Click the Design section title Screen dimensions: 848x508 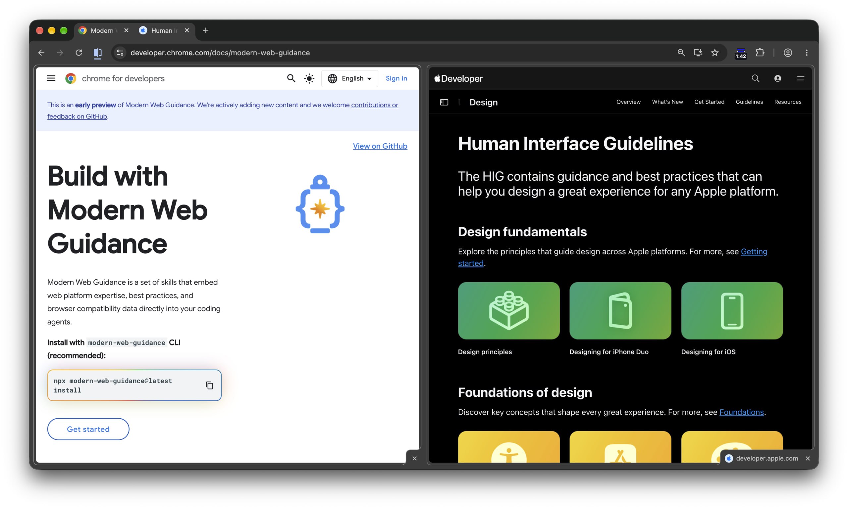click(483, 102)
